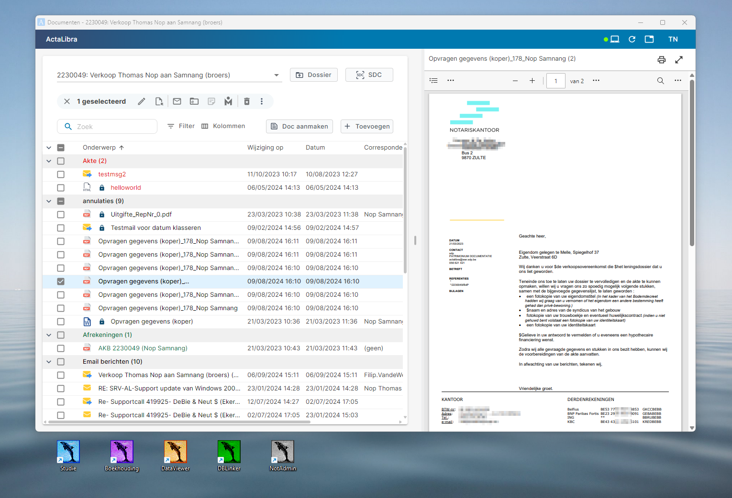Collapse the 'annulaties (9)' group

pyautogui.click(x=49, y=201)
